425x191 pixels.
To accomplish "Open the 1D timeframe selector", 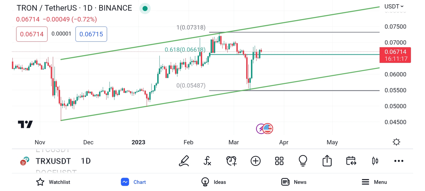I will (86, 161).
